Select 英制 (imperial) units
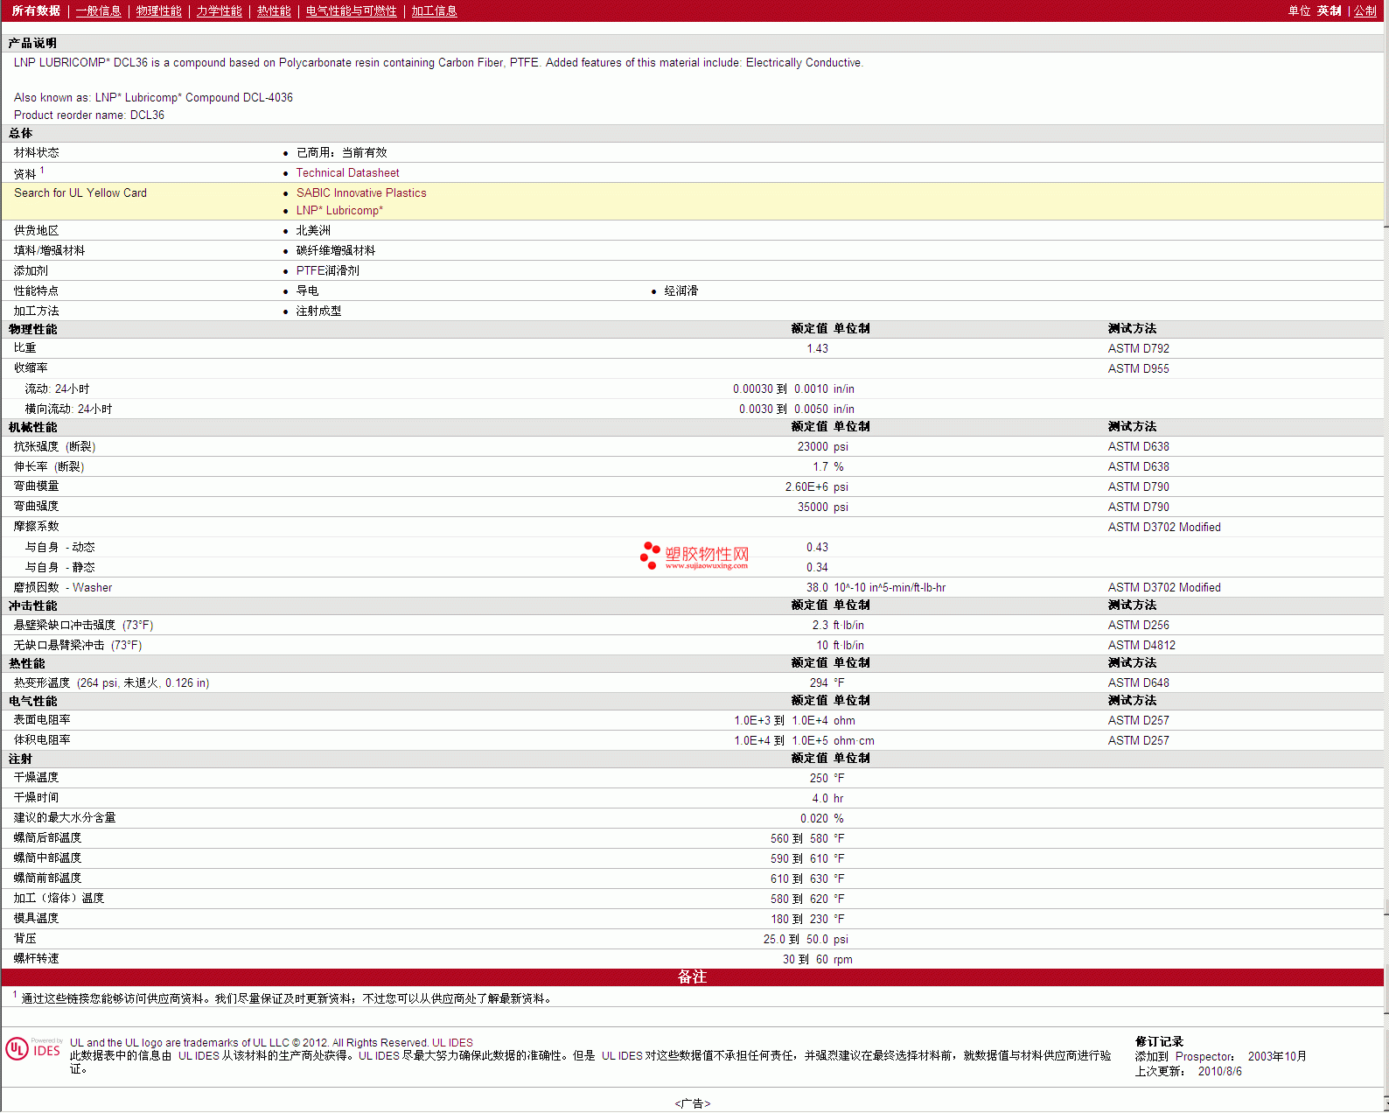The image size is (1389, 1113). click(1329, 10)
